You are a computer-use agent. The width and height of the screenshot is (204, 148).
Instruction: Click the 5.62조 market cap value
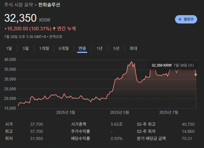tap(117, 124)
